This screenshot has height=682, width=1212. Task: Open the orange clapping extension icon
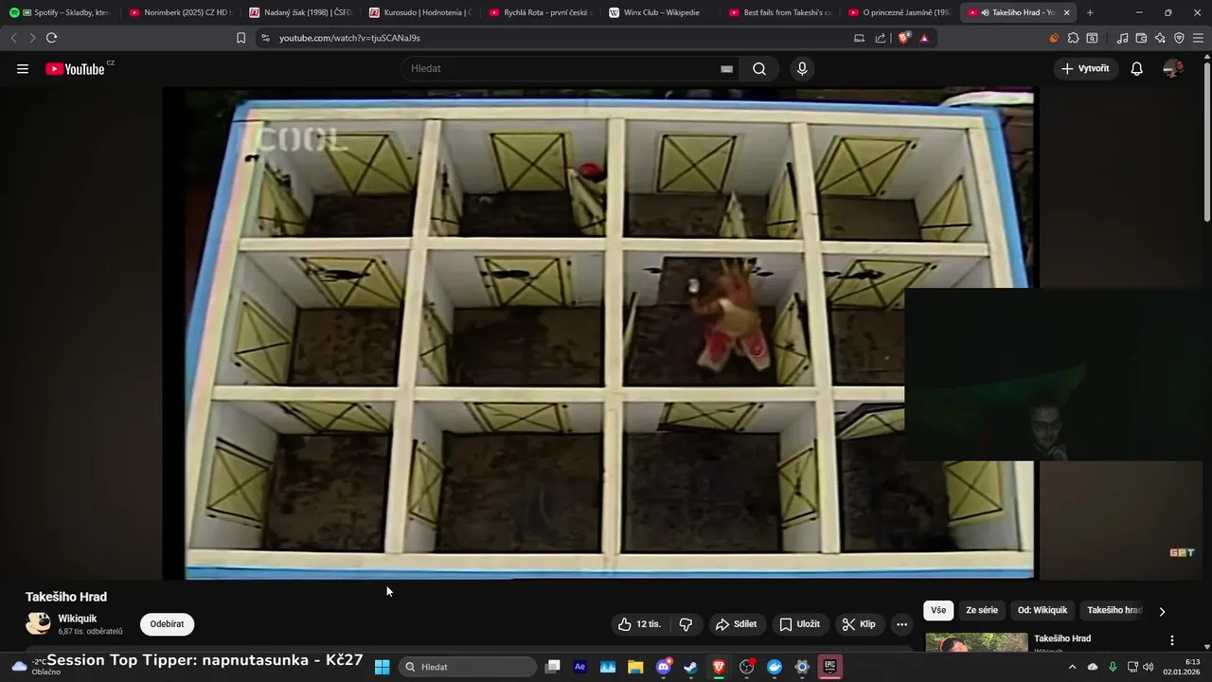1054,38
